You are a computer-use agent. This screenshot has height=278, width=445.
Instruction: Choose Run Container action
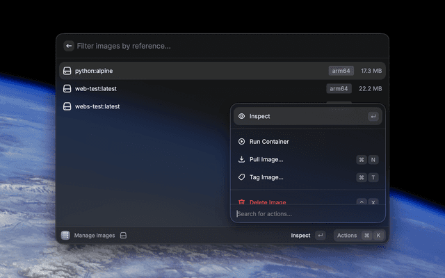[307, 142]
